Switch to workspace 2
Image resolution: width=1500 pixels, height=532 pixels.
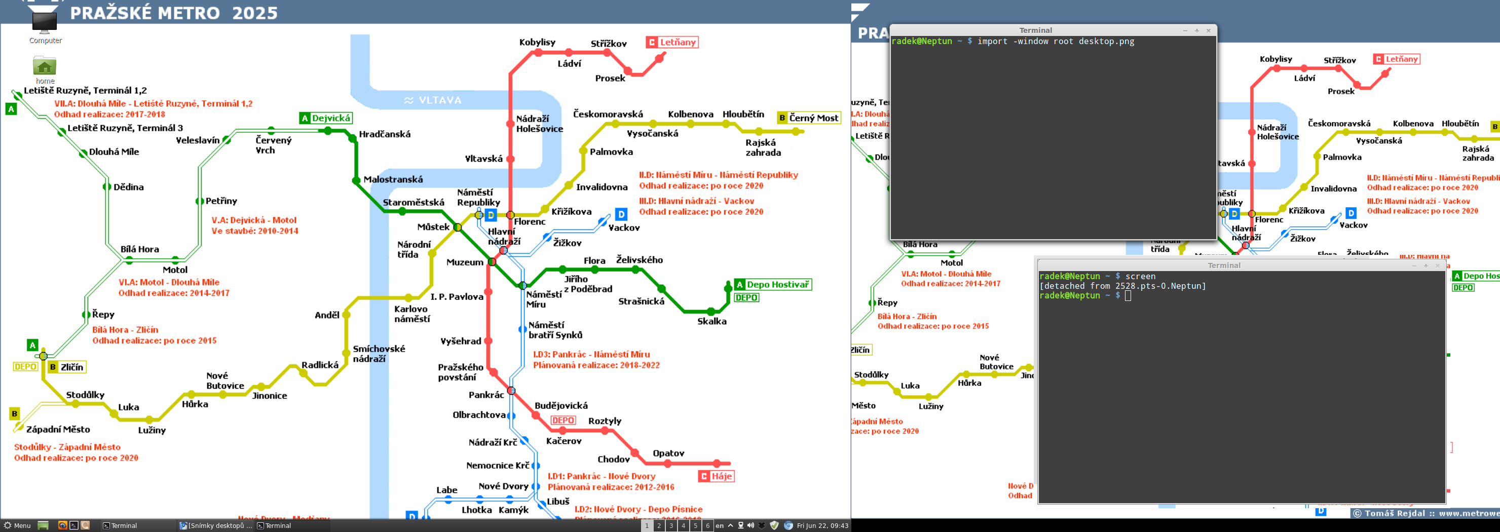coord(659,525)
